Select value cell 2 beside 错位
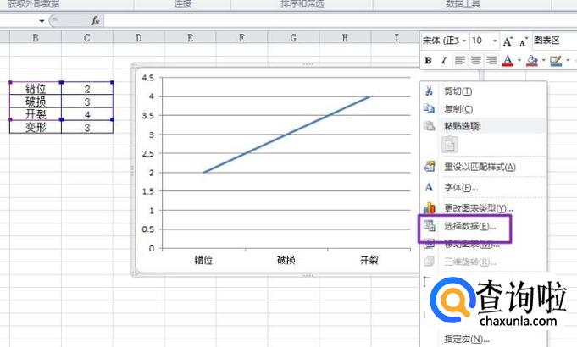The width and height of the screenshot is (577, 347). click(87, 89)
